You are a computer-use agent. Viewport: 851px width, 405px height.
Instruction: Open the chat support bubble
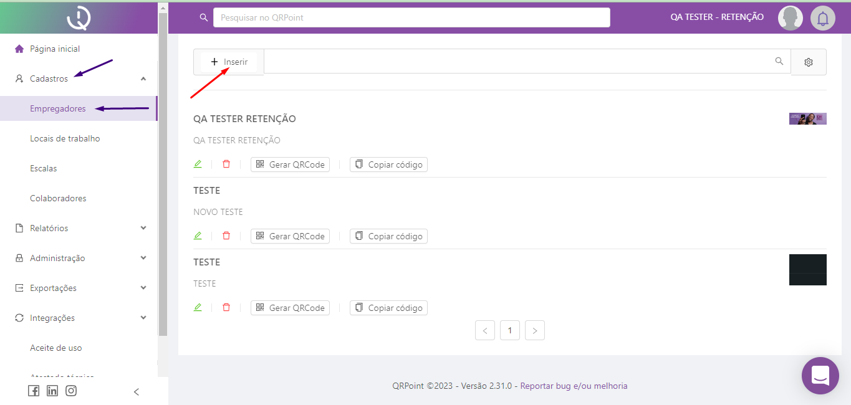(x=820, y=375)
